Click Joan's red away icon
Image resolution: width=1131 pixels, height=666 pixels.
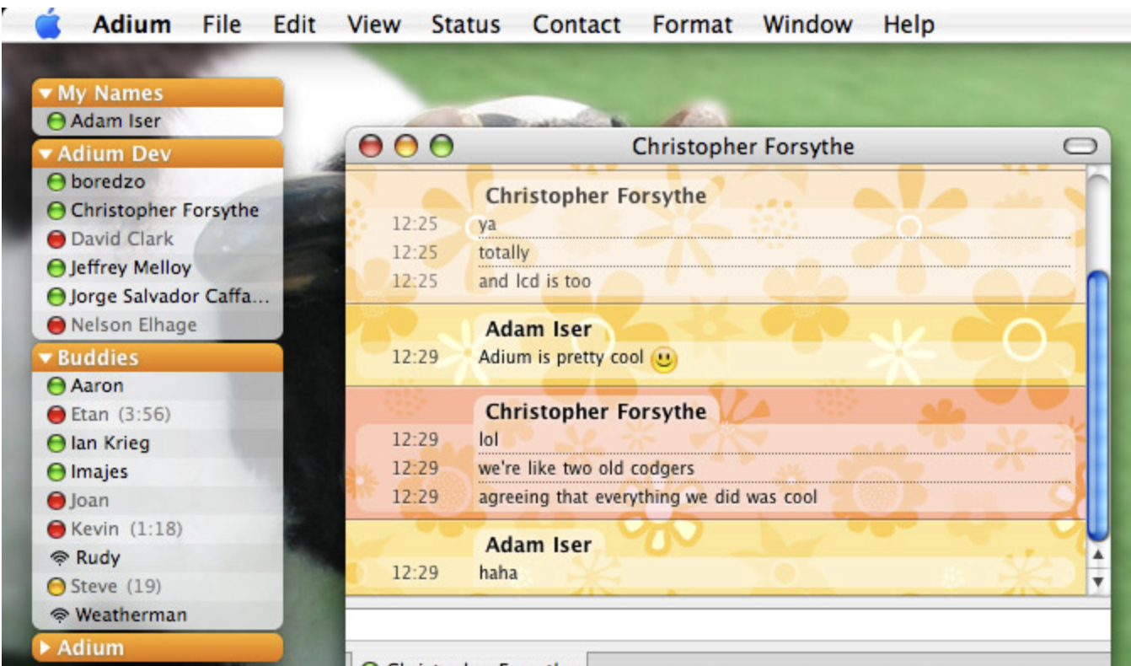56,500
